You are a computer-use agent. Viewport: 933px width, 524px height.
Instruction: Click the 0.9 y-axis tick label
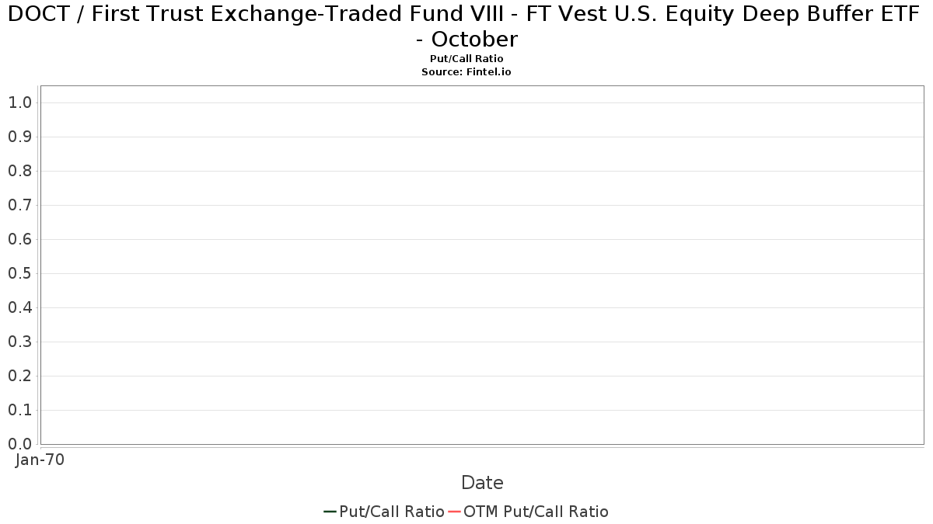click(19, 137)
